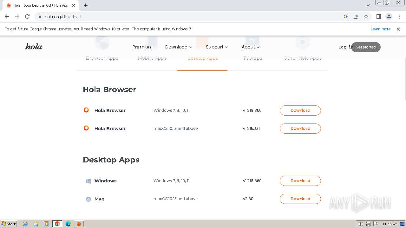Reload the current page
Image resolution: width=406 pixels, height=228 pixels.
[27, 16]
